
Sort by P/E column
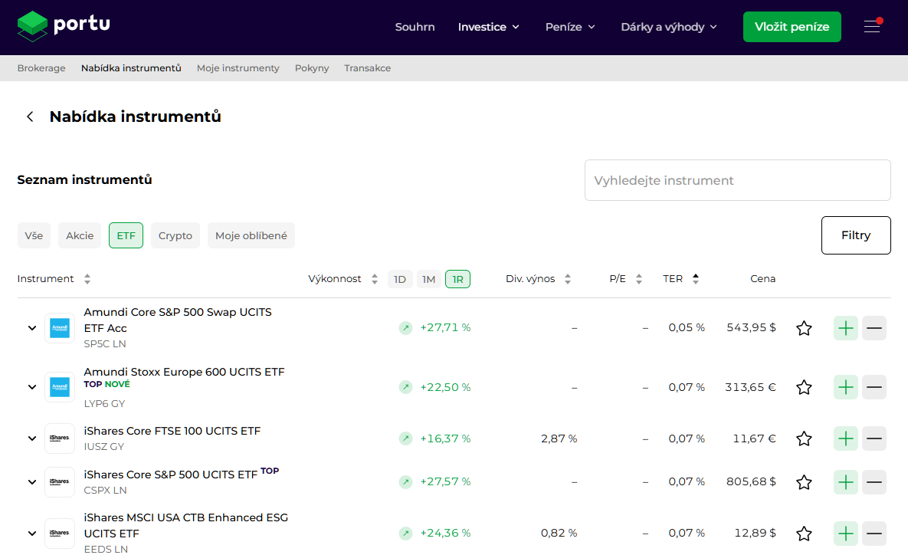point(626,279)
